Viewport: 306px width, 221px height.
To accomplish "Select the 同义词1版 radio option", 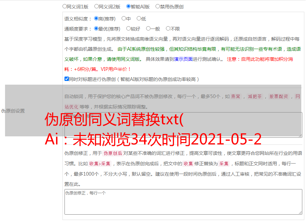I will pos(64,6).
